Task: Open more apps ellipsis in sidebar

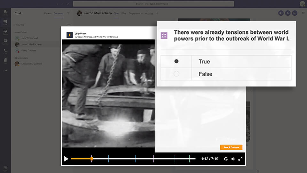Action: point(5,70)
